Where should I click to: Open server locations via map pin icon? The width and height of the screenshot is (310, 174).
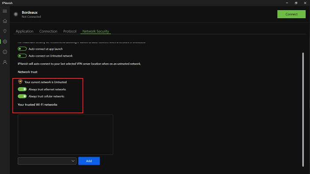click(5, 31)
